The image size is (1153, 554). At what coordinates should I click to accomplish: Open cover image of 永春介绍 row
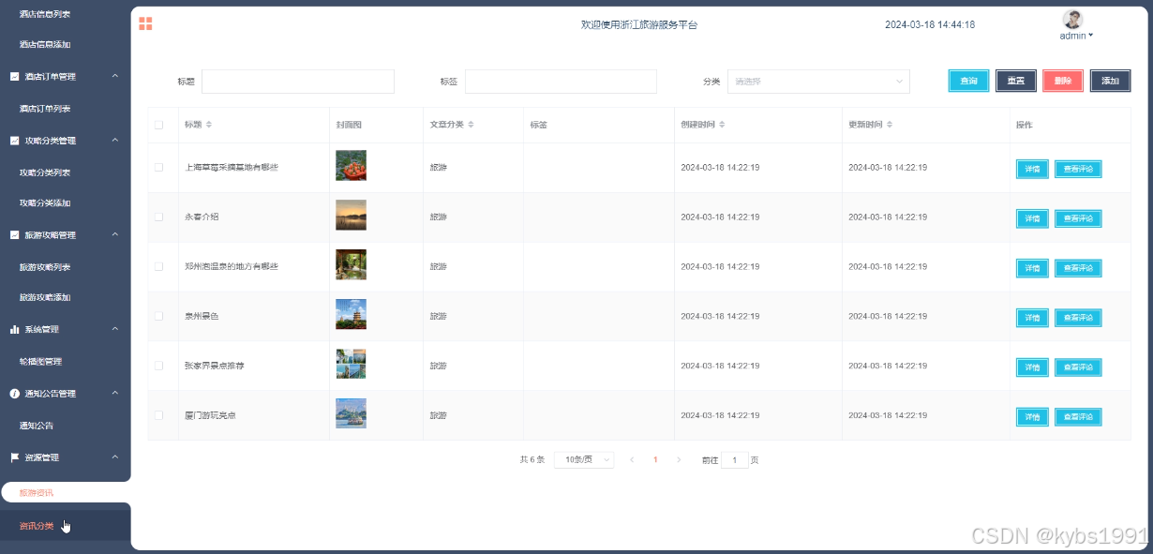click(x=351, y=215)
